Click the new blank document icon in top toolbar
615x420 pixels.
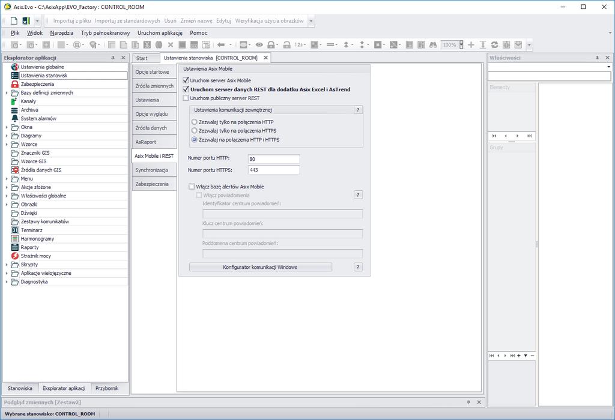[14, 21]
